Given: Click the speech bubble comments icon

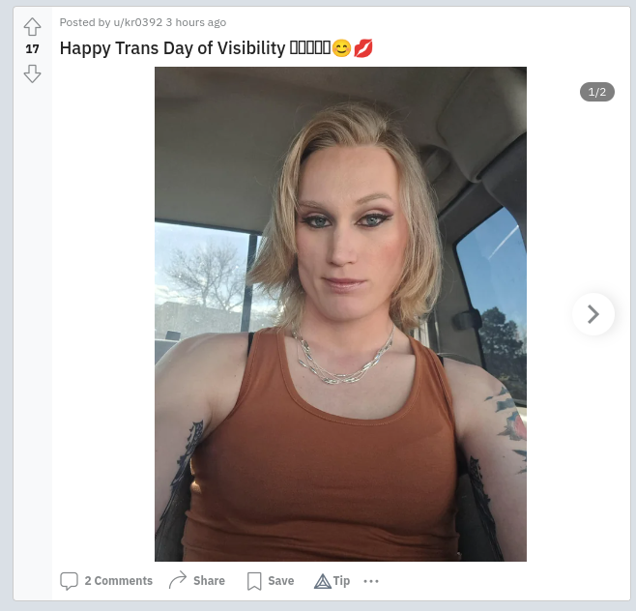Looking at the screenshot, I should 69,581.
